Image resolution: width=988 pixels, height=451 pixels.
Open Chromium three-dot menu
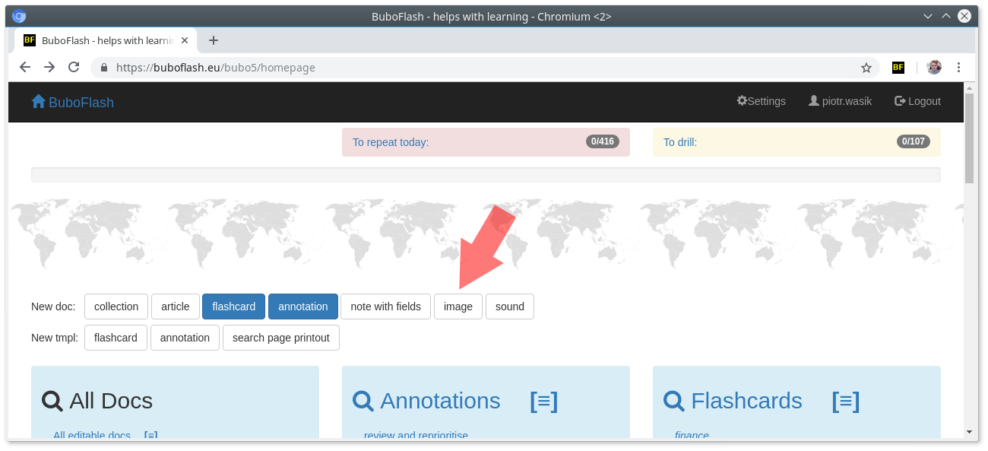959,67
